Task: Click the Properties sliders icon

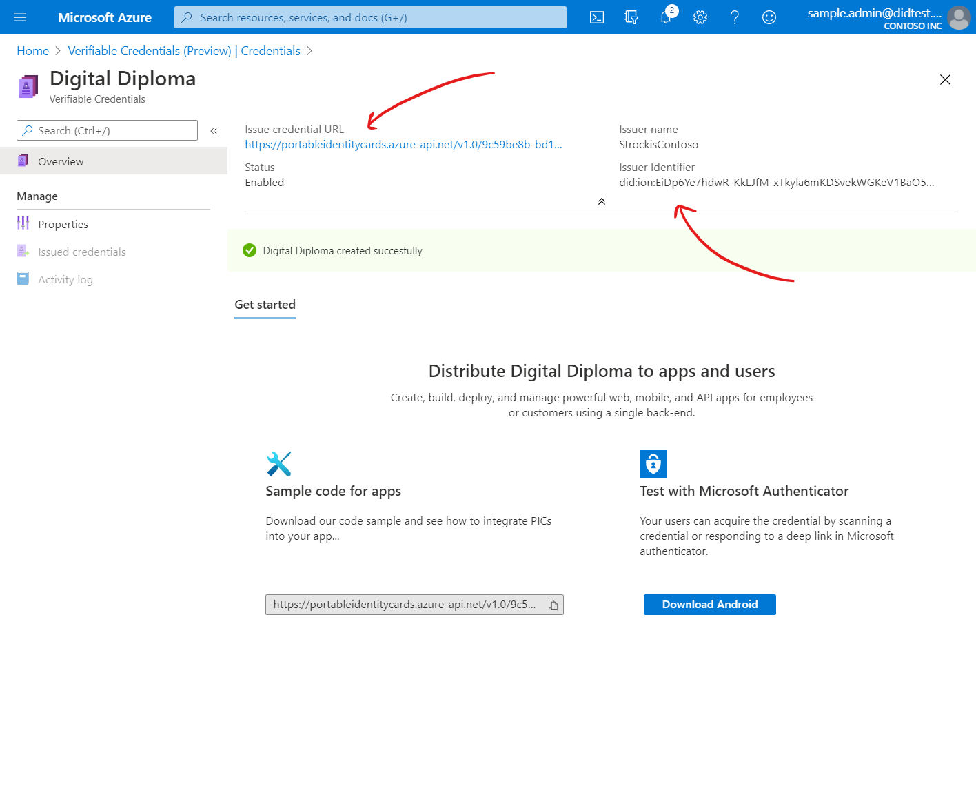Action: 23,223
